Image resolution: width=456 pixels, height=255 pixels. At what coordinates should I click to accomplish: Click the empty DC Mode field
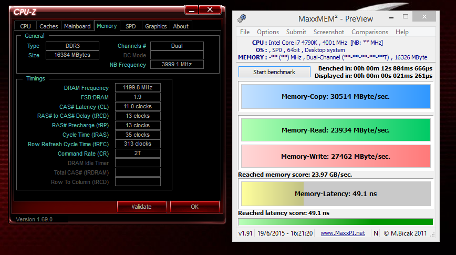click(x=177, y=55)
